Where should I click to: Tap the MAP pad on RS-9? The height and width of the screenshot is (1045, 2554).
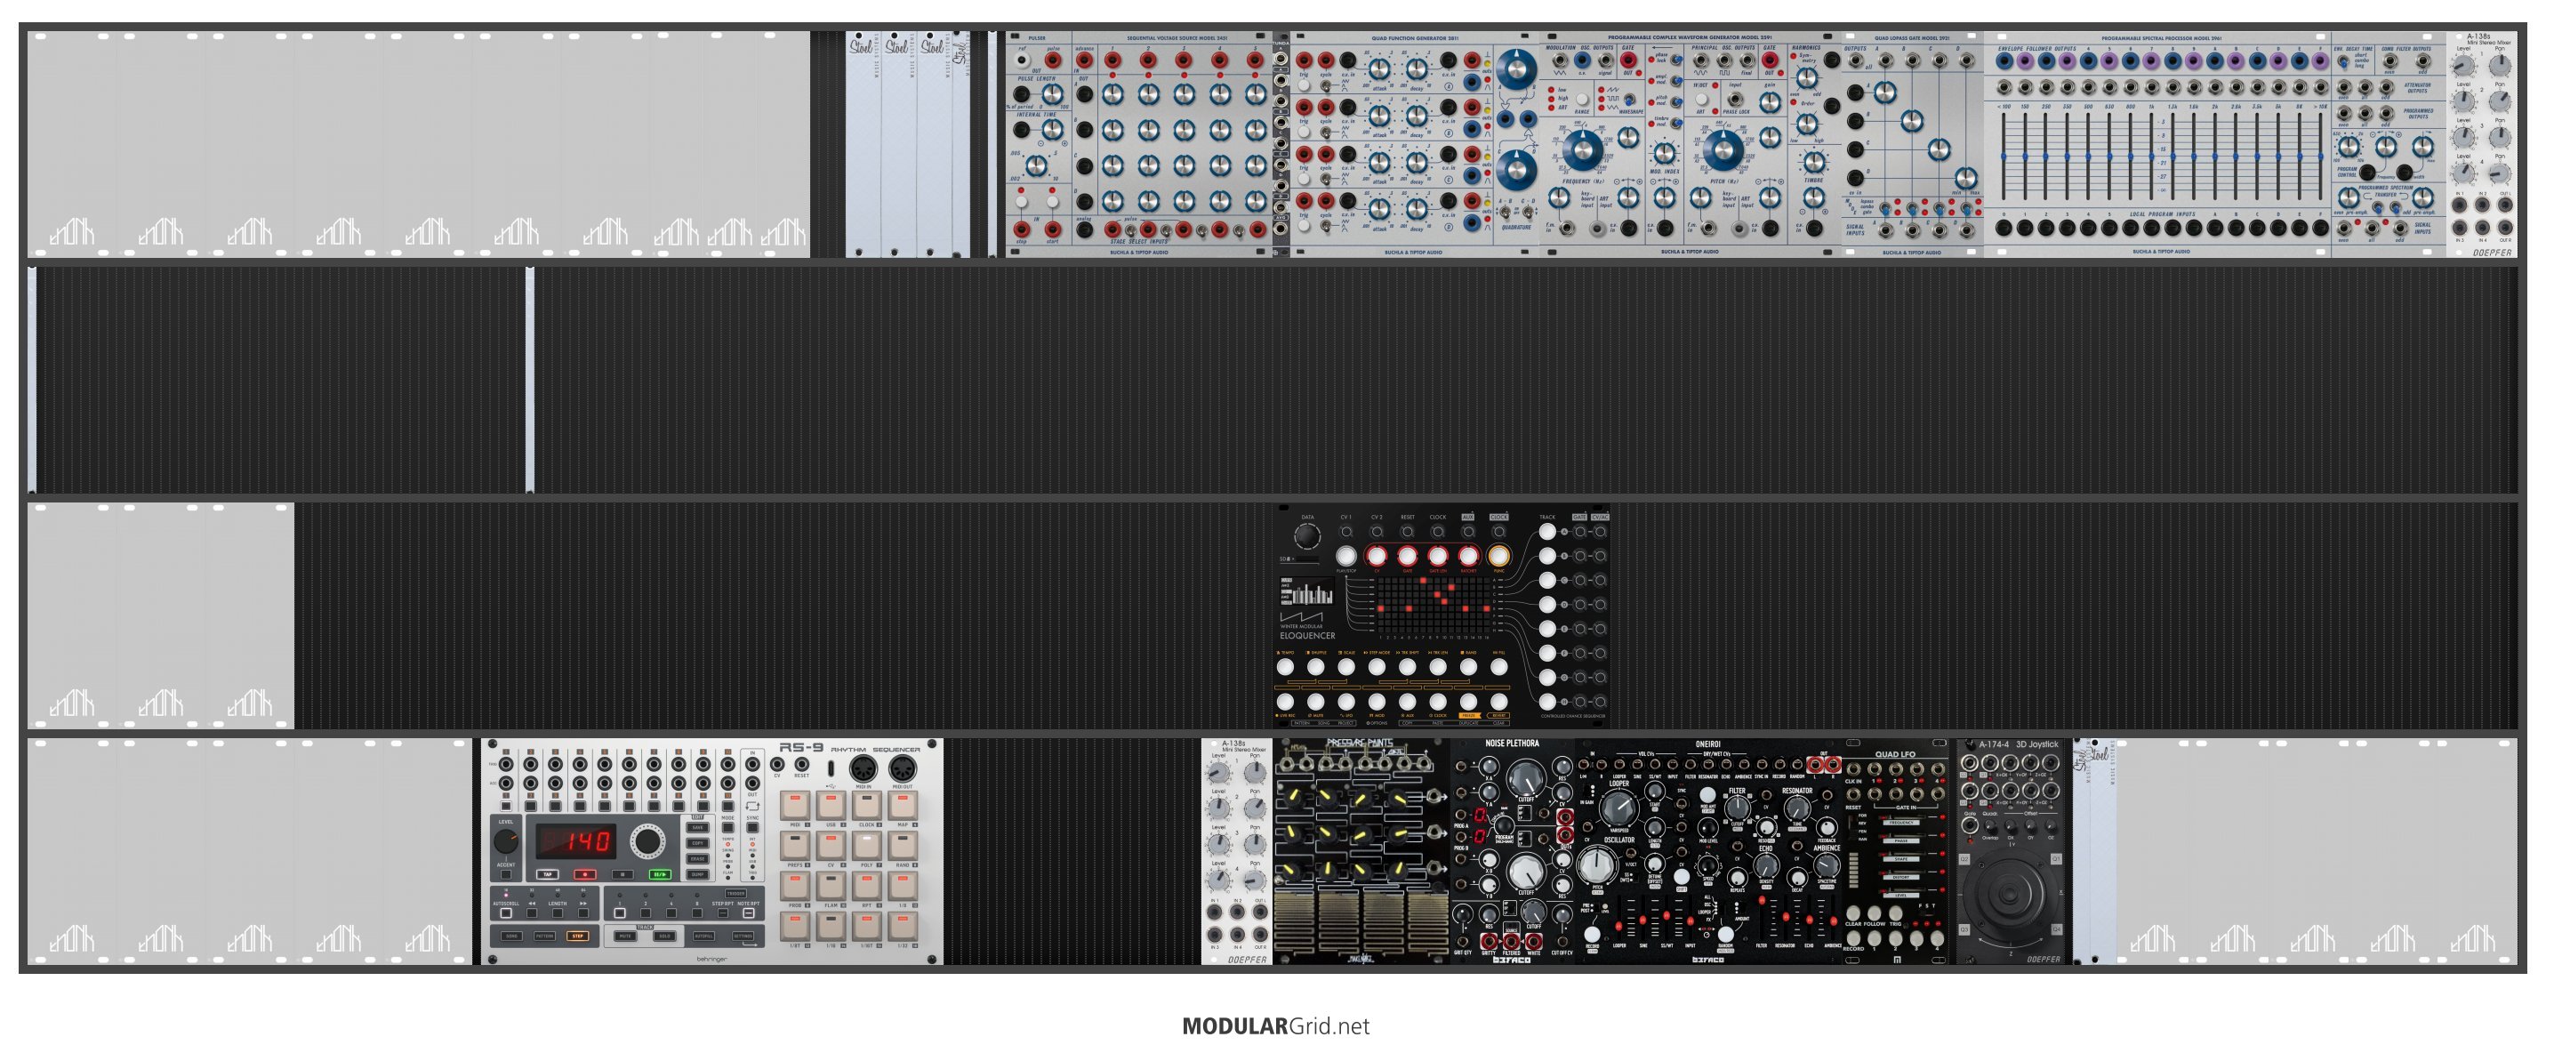(x=903, y=805)
